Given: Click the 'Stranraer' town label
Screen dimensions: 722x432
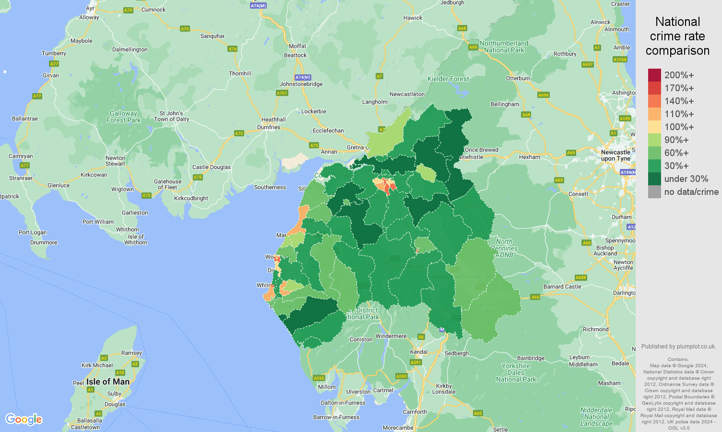Looking at the screenshot, I should 21,178.
